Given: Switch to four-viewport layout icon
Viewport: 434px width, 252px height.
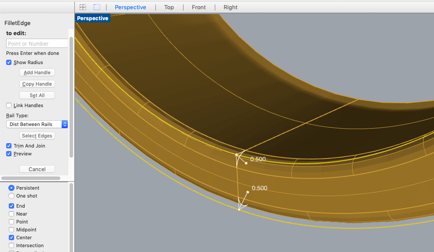Looking at the screenshot, I should pos(83,7).
